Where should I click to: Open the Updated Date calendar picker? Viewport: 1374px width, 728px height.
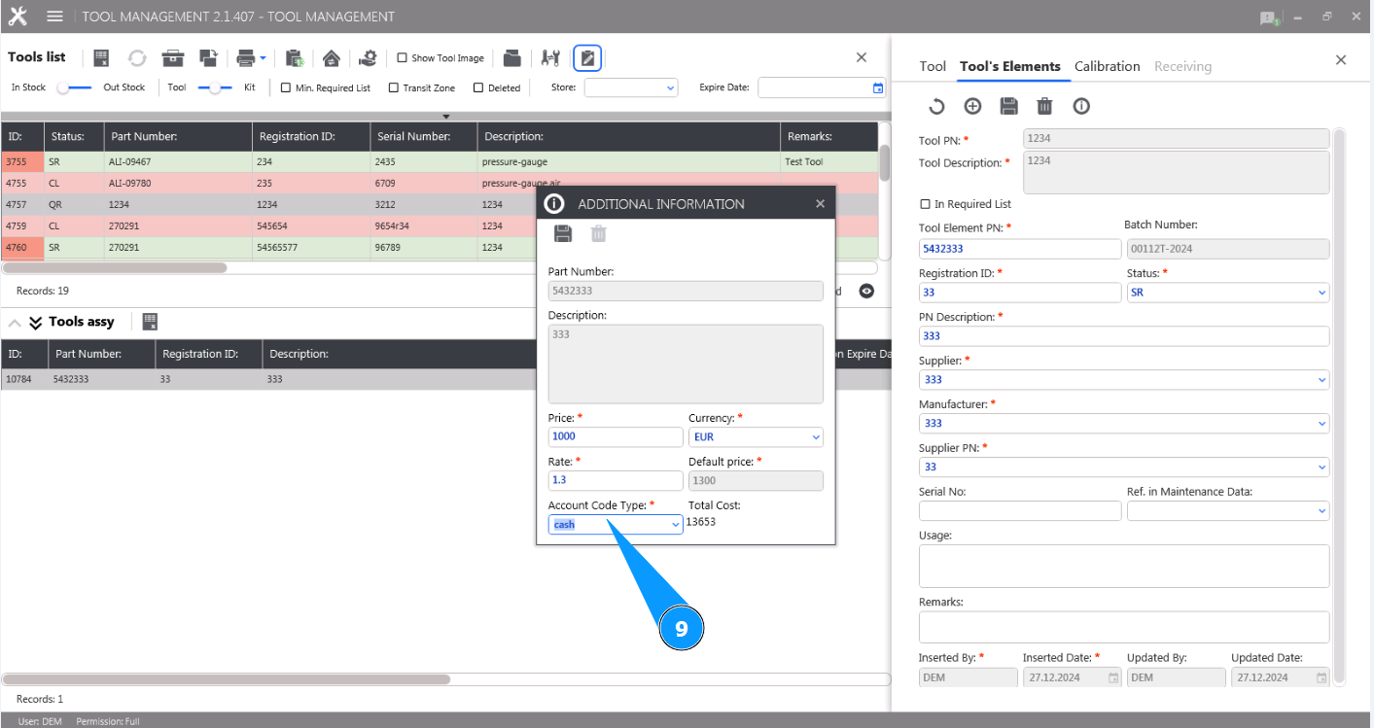1321,677
